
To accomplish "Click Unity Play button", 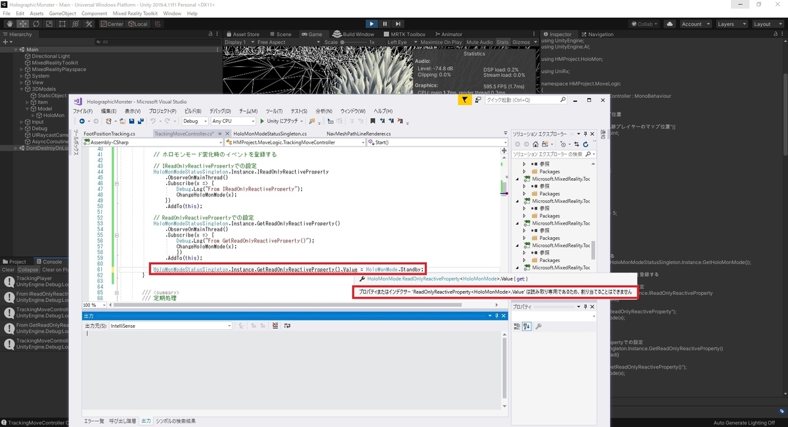I will [371, 24].
